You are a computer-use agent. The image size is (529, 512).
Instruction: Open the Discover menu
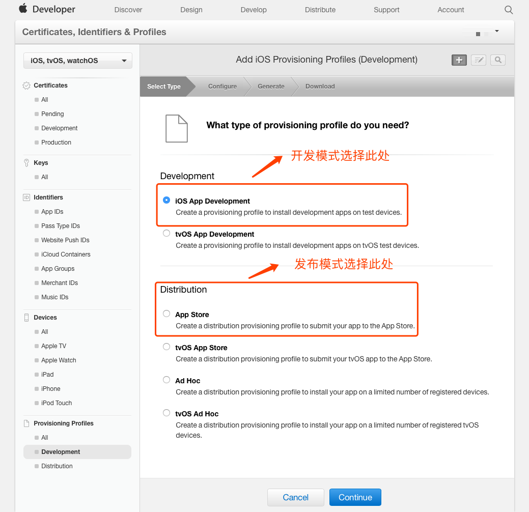128,10
